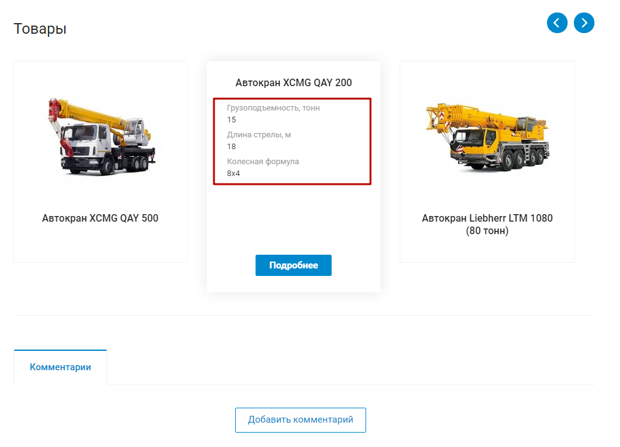Click the 'Грузоподъемность, тонн' label
This screenshot has height=447, width=620.
(x=273, y=107)
